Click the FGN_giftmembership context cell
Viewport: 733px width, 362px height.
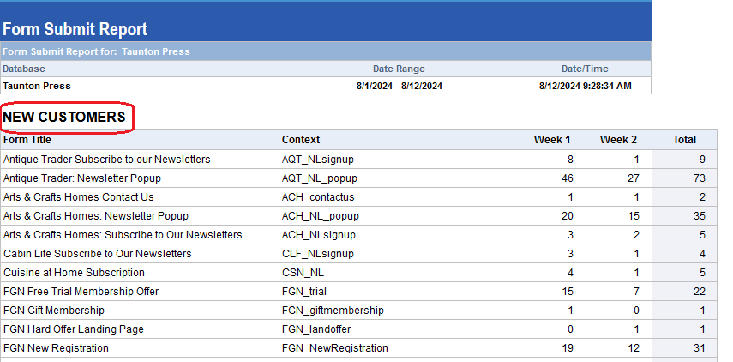[333, 311]
